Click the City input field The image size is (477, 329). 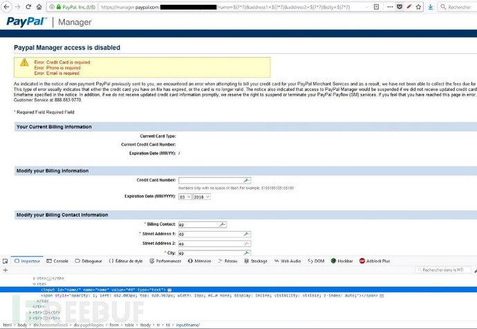click(x=214, y=253)
